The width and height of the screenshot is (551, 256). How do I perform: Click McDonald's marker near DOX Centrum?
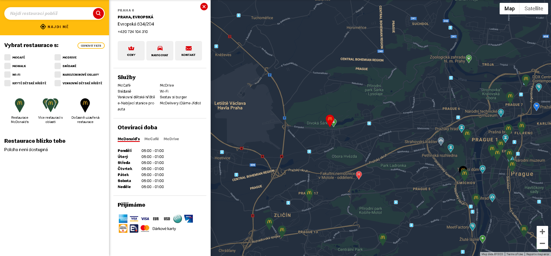tap(526, 80)
